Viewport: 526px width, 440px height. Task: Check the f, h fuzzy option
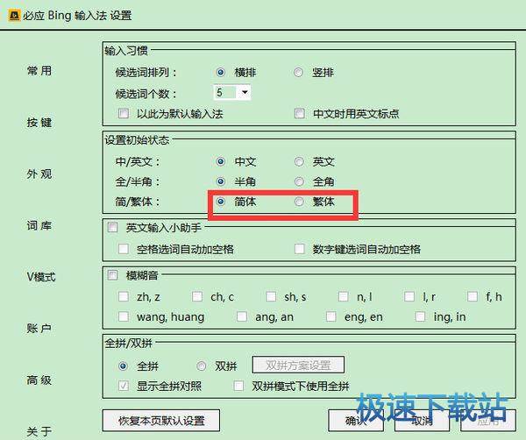point(473,297)
